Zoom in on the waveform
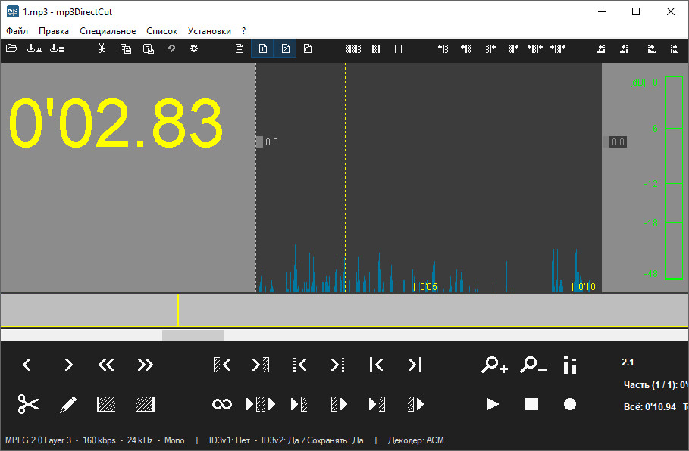 (x=494, y=365)
